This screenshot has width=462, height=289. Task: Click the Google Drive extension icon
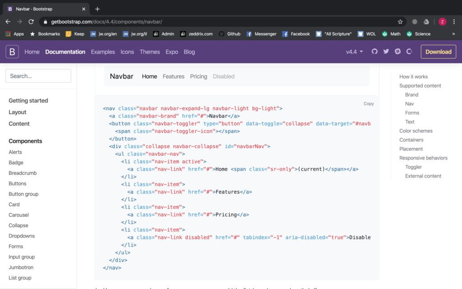point(426,22)
